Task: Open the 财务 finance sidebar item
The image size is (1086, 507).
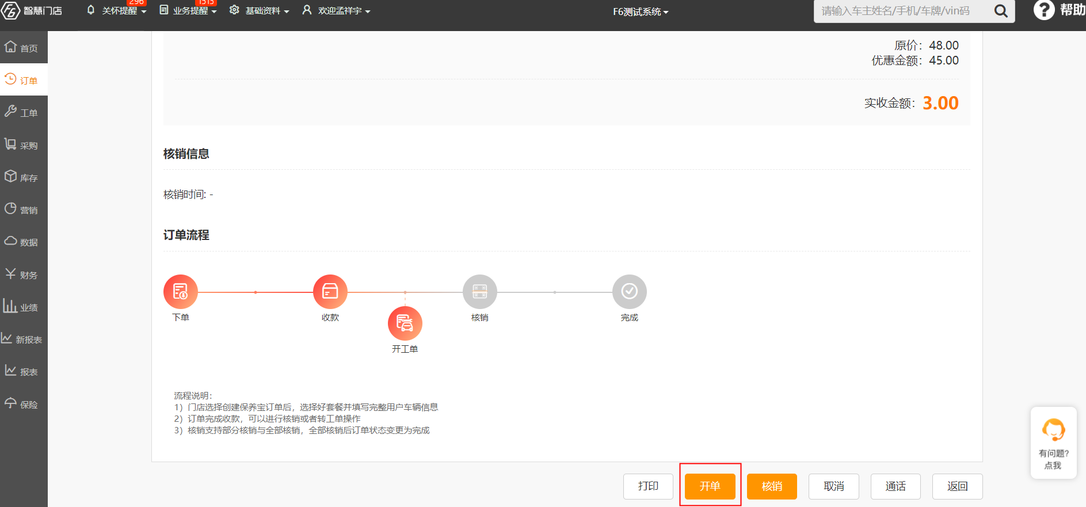Action: [x=24, y=275]
